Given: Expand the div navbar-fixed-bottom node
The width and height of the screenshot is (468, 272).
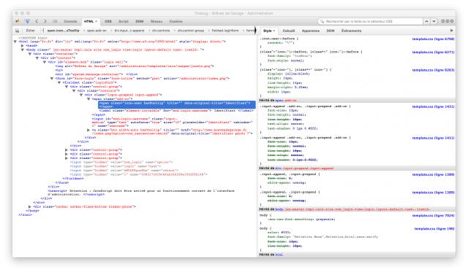Looking at the screenshot, I should [x=30, y=206].
